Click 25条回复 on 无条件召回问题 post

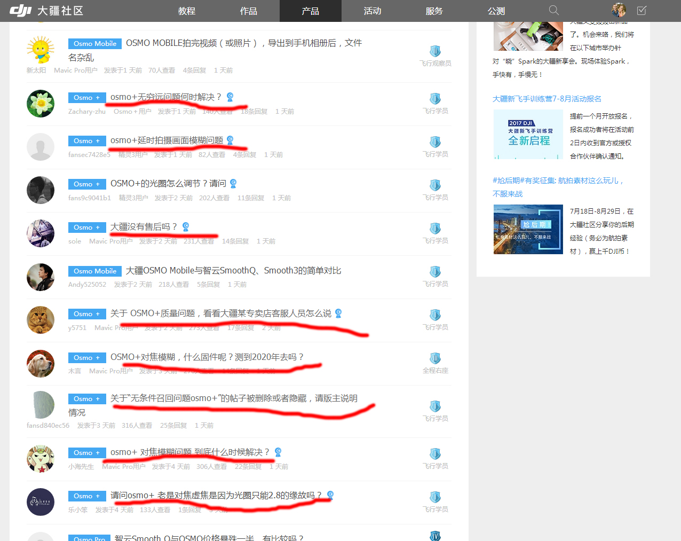click(173, 426)
